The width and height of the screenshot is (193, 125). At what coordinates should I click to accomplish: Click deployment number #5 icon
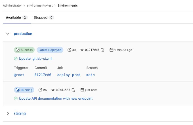click(40, 90)
